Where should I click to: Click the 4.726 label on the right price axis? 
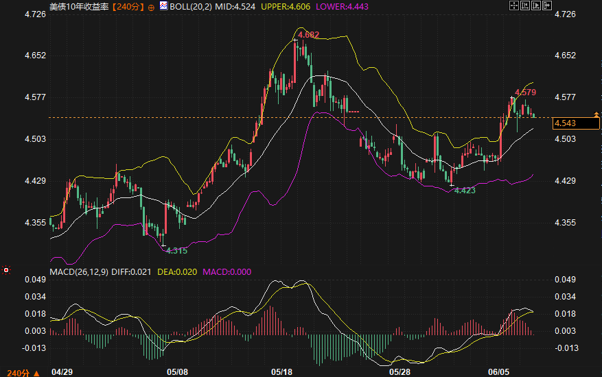[x=565, y=14]
